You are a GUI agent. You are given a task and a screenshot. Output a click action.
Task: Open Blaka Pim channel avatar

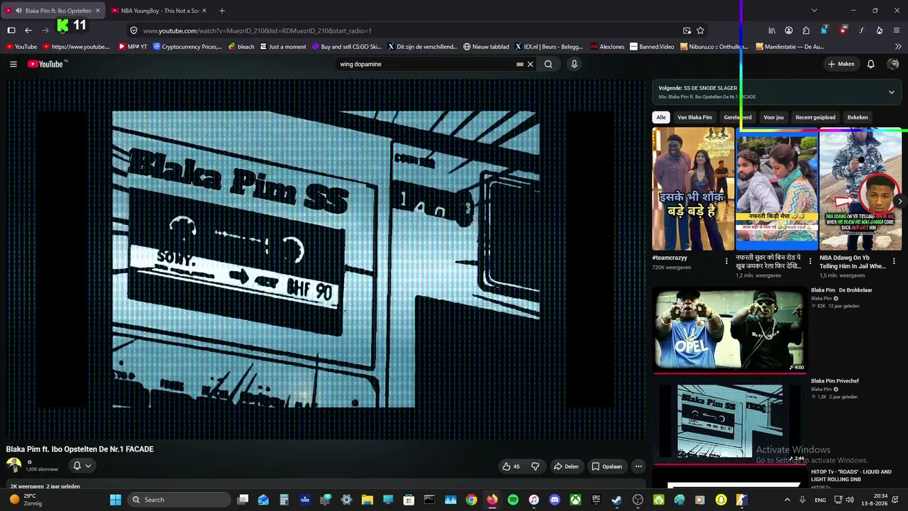pyautogui.click(x=13, y=466)
